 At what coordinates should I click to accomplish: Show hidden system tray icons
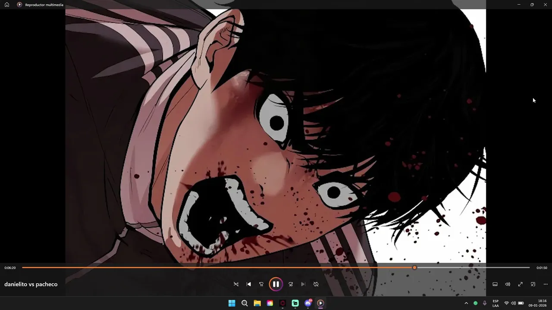(x=466, y=303)
